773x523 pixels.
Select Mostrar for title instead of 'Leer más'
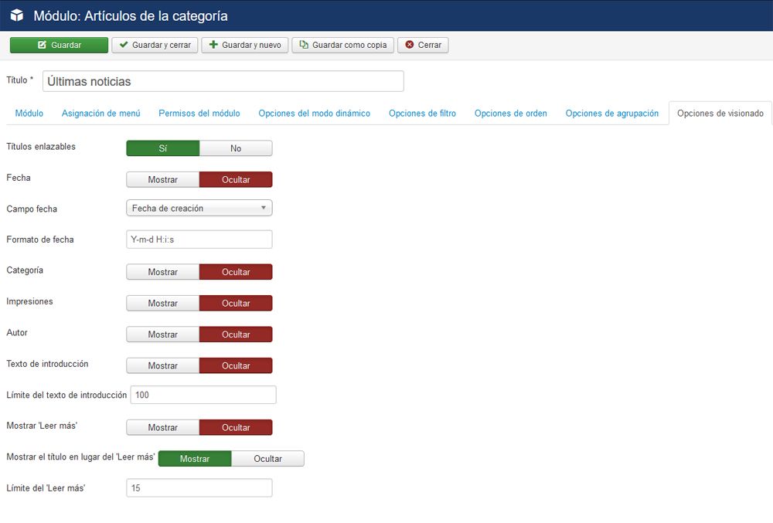[195, 458]
